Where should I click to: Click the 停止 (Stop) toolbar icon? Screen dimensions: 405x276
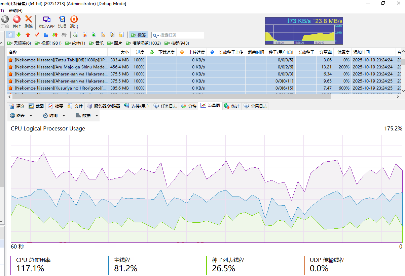(16, 22)
